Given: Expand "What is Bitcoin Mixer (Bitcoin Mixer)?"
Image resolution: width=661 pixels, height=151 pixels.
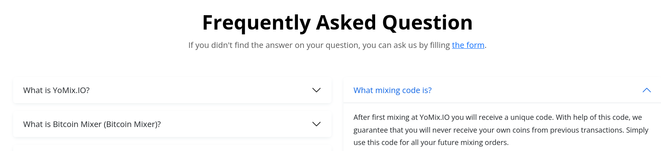Looking at the screenshot, I should (172, 124).
